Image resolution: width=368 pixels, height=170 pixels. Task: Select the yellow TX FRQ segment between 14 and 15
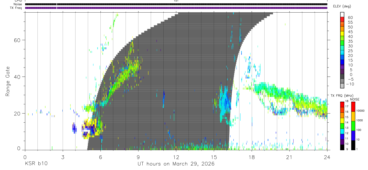342,120
